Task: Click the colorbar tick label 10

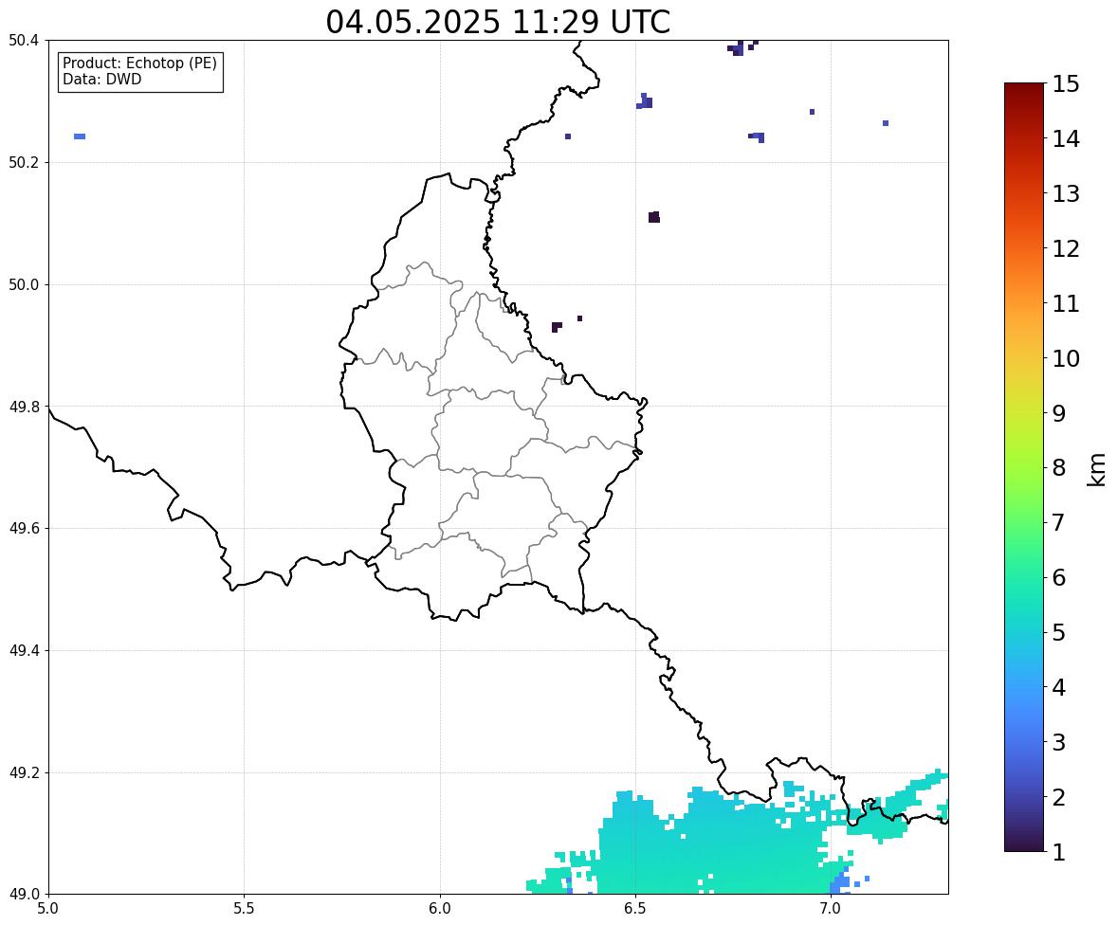Action: (1066, 358)
